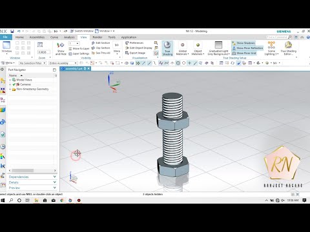Click the Layer Settings command
This screenshot has width=310, height=232.
tap(79, 53)
